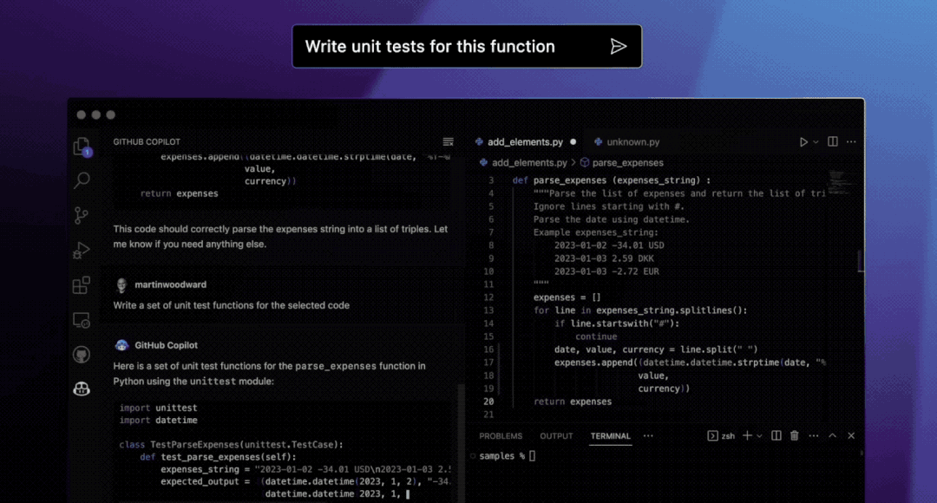Close the terminal panel with X
This screenshot has width=937, height=503.
851,436
